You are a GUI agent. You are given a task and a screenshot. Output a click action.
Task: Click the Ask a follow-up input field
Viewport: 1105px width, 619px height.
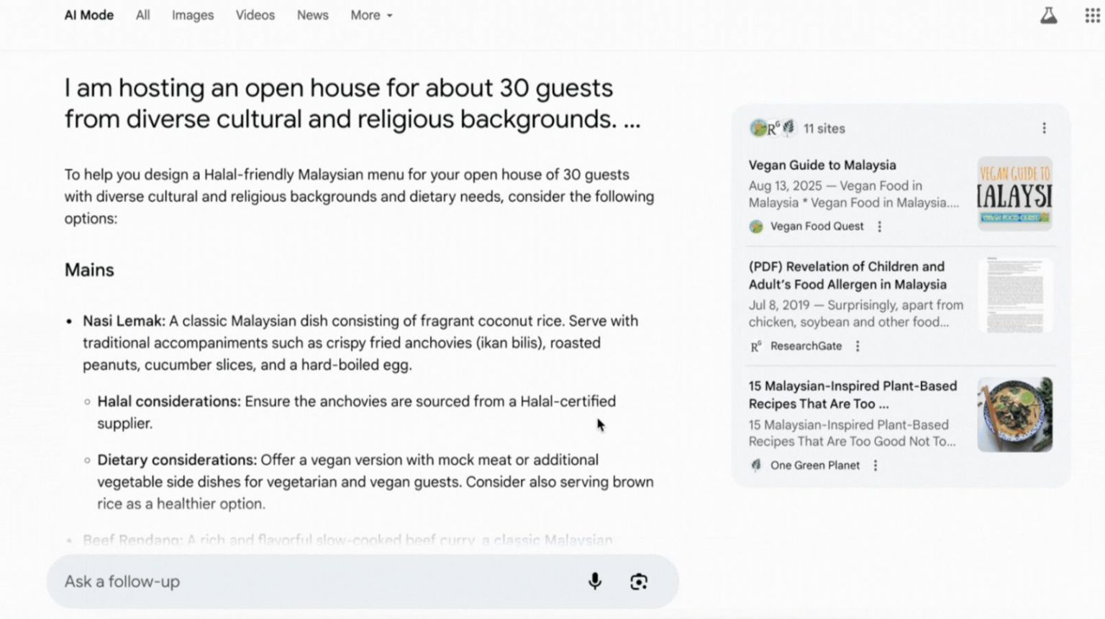pos(317,581)
